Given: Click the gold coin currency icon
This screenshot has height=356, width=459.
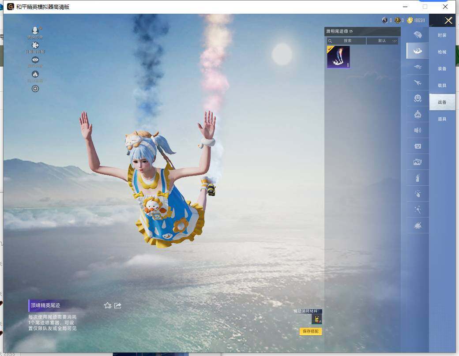Looking at the screenshot, I should (410, 20).
